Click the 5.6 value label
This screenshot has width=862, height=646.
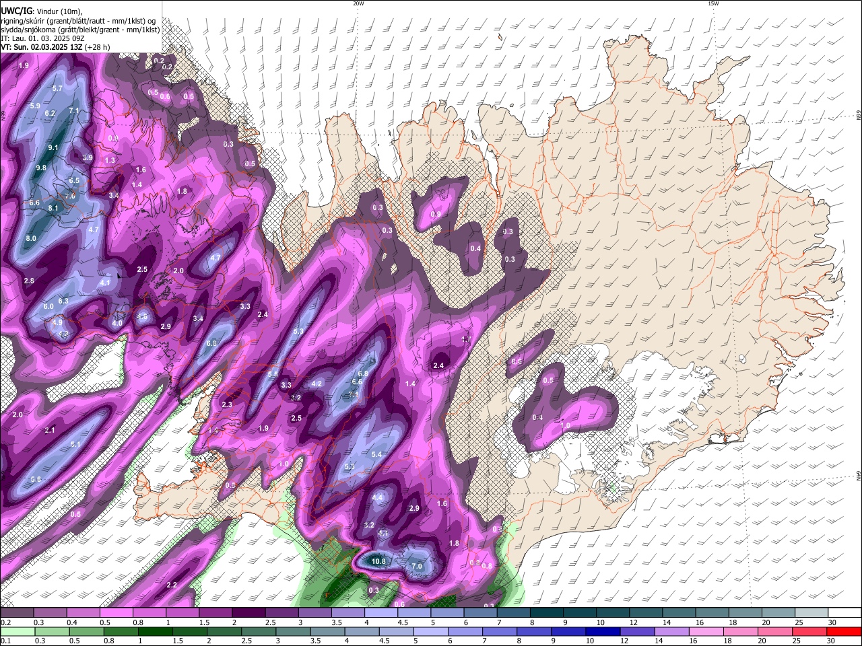pos(36,479)
